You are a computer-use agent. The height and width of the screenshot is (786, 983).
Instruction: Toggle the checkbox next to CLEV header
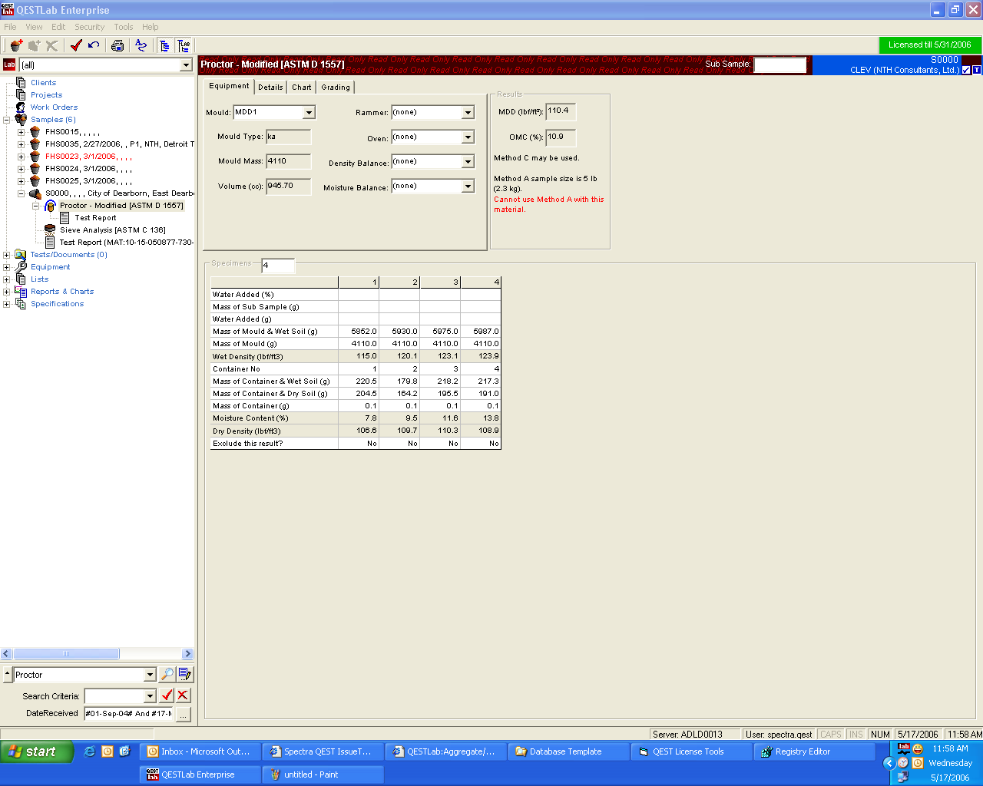point(966,70)
